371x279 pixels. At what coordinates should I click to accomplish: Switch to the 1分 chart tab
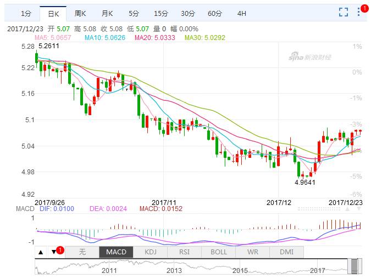coord(26,13)
